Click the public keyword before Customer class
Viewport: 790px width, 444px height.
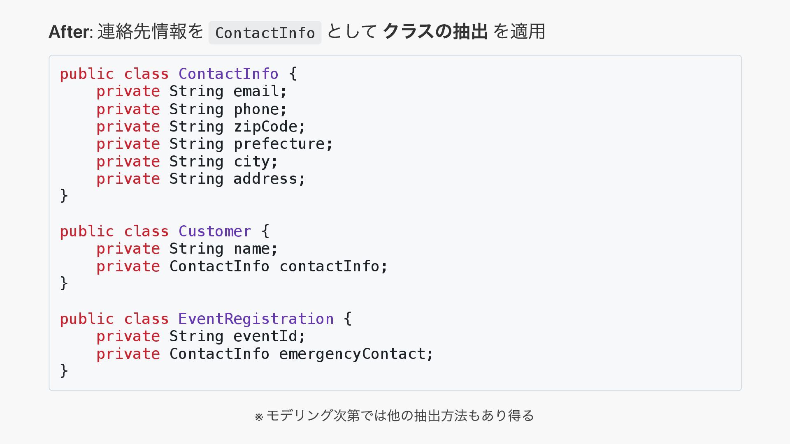click(x=87, y=231)
